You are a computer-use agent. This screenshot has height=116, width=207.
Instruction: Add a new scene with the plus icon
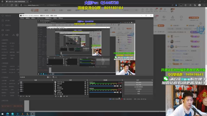click(21, 96)
